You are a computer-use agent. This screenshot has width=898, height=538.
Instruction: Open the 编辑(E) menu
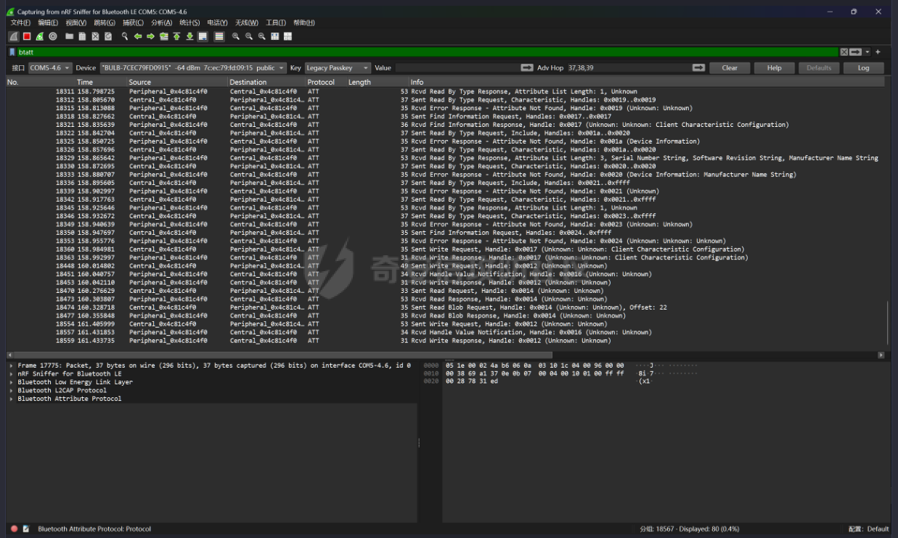49,23
